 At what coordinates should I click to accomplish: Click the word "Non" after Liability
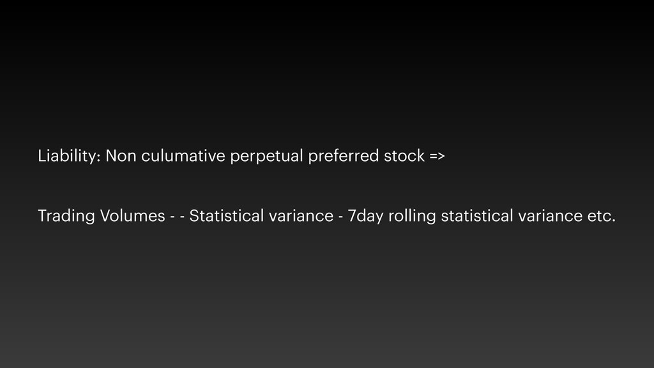coord(119,156)
